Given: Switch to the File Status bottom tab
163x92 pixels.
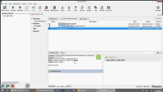Looking at the screenshot, I should [52, 86].
